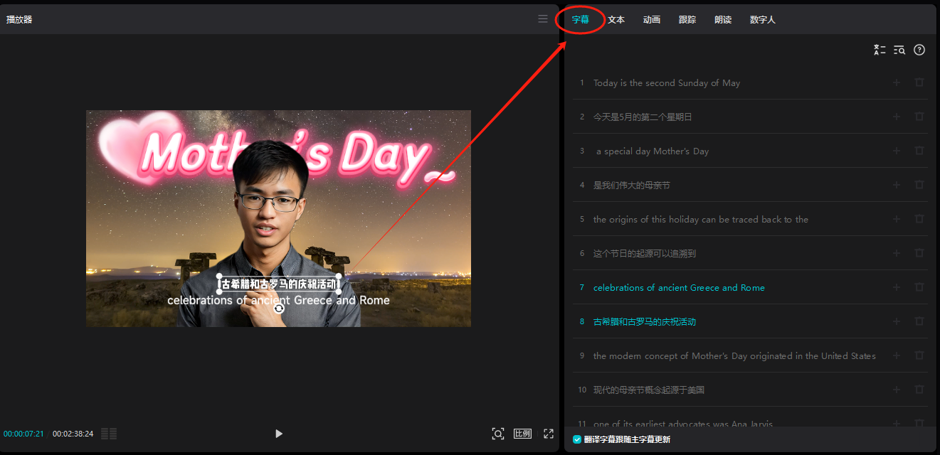This screenshot has height=455, width=940.
Task: Select subtitle row 今天是5月的第二个星期日
Action: (750, 117)
